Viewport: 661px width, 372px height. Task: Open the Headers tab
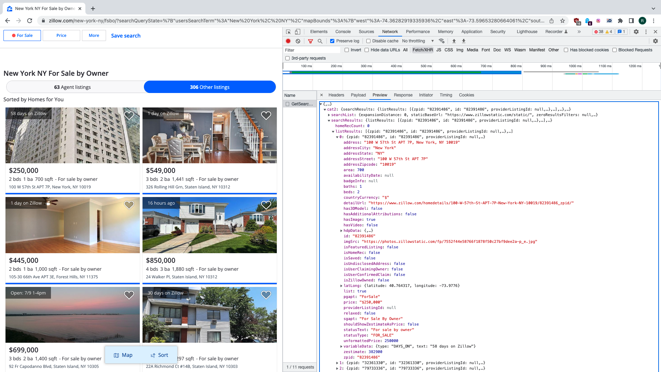pyautogui.click(x=336, y=95)
